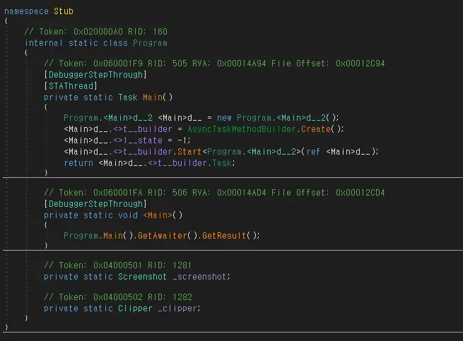Click the Task return type of Main
This screenshot has width=463, height=341.
129,97
